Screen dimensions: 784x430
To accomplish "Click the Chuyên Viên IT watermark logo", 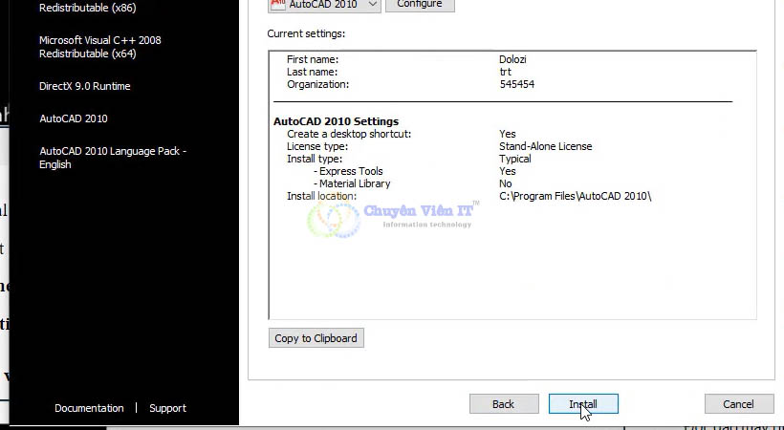I will coord(332,219).
